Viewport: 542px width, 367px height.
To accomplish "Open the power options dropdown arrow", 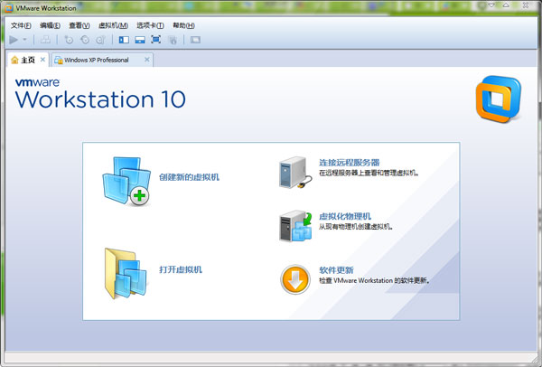I will pos(24,40).
